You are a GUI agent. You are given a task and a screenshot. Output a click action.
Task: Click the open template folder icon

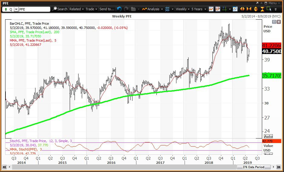click(x=133, y=9)
